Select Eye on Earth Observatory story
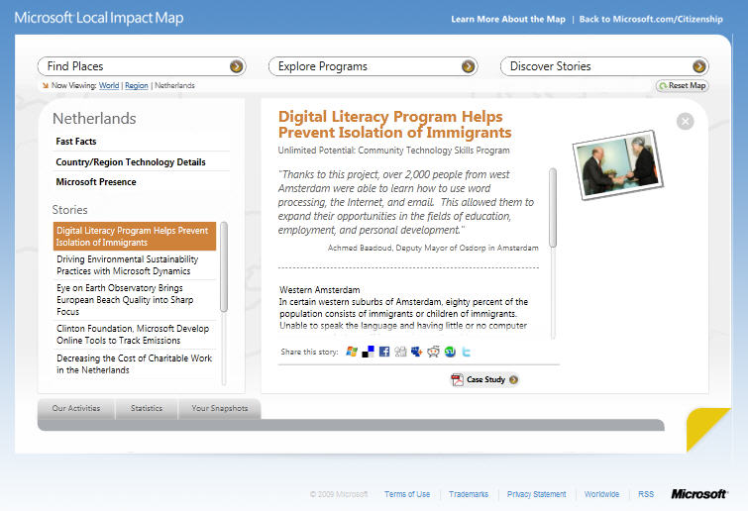Viewport: 748px width, 511px height. point(135,300)
